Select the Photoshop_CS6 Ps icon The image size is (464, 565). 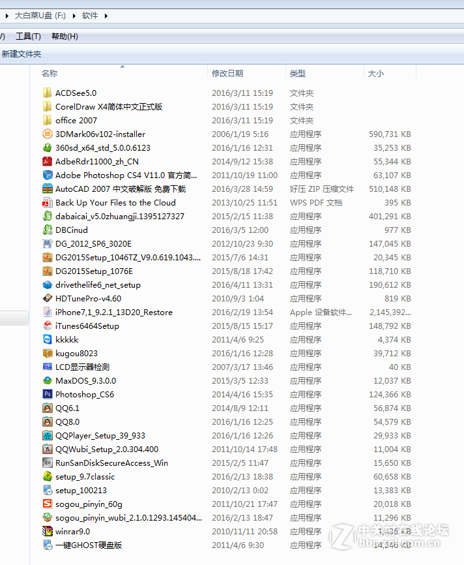pos(47,394)
